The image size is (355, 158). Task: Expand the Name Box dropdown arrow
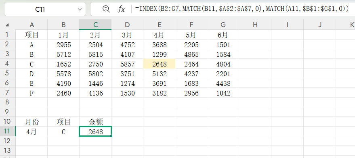[80, 9]
